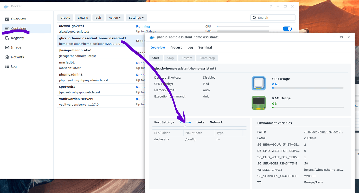Select the Links tab
Image resolution: width=359 pixels, height=193 pixels.
pyautogui.click(x=200, y=122)
